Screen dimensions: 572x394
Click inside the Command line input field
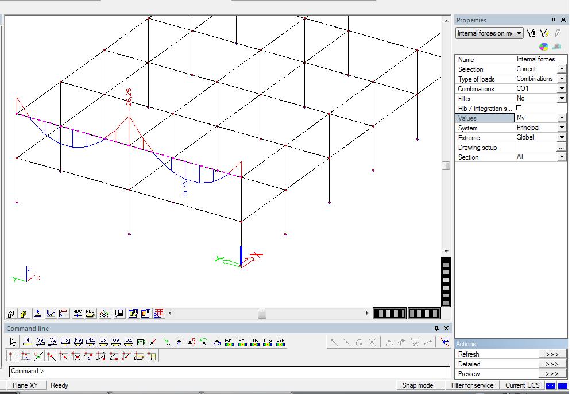[230, 372]
